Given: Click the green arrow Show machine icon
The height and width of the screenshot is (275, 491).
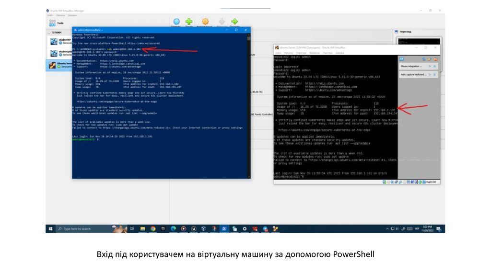Looking at the screenshot, I should coord(234,21).
